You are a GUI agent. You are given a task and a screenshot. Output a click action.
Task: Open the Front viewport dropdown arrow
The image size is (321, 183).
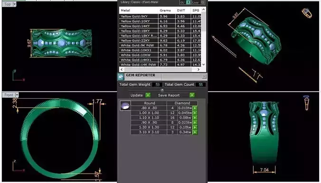pyautogui.click(x=17, y=95)
